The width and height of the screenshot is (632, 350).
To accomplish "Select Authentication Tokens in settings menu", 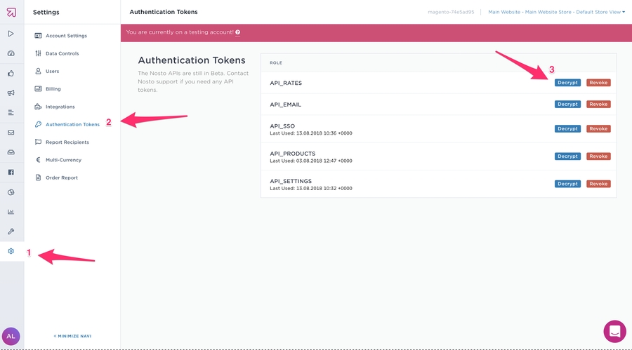I will pos(72,124).
